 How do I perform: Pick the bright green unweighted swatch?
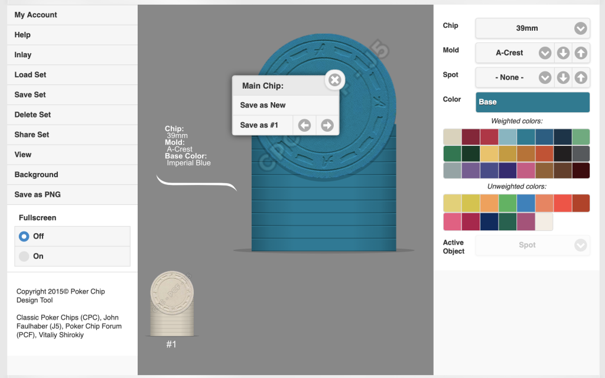click(508, 203)
